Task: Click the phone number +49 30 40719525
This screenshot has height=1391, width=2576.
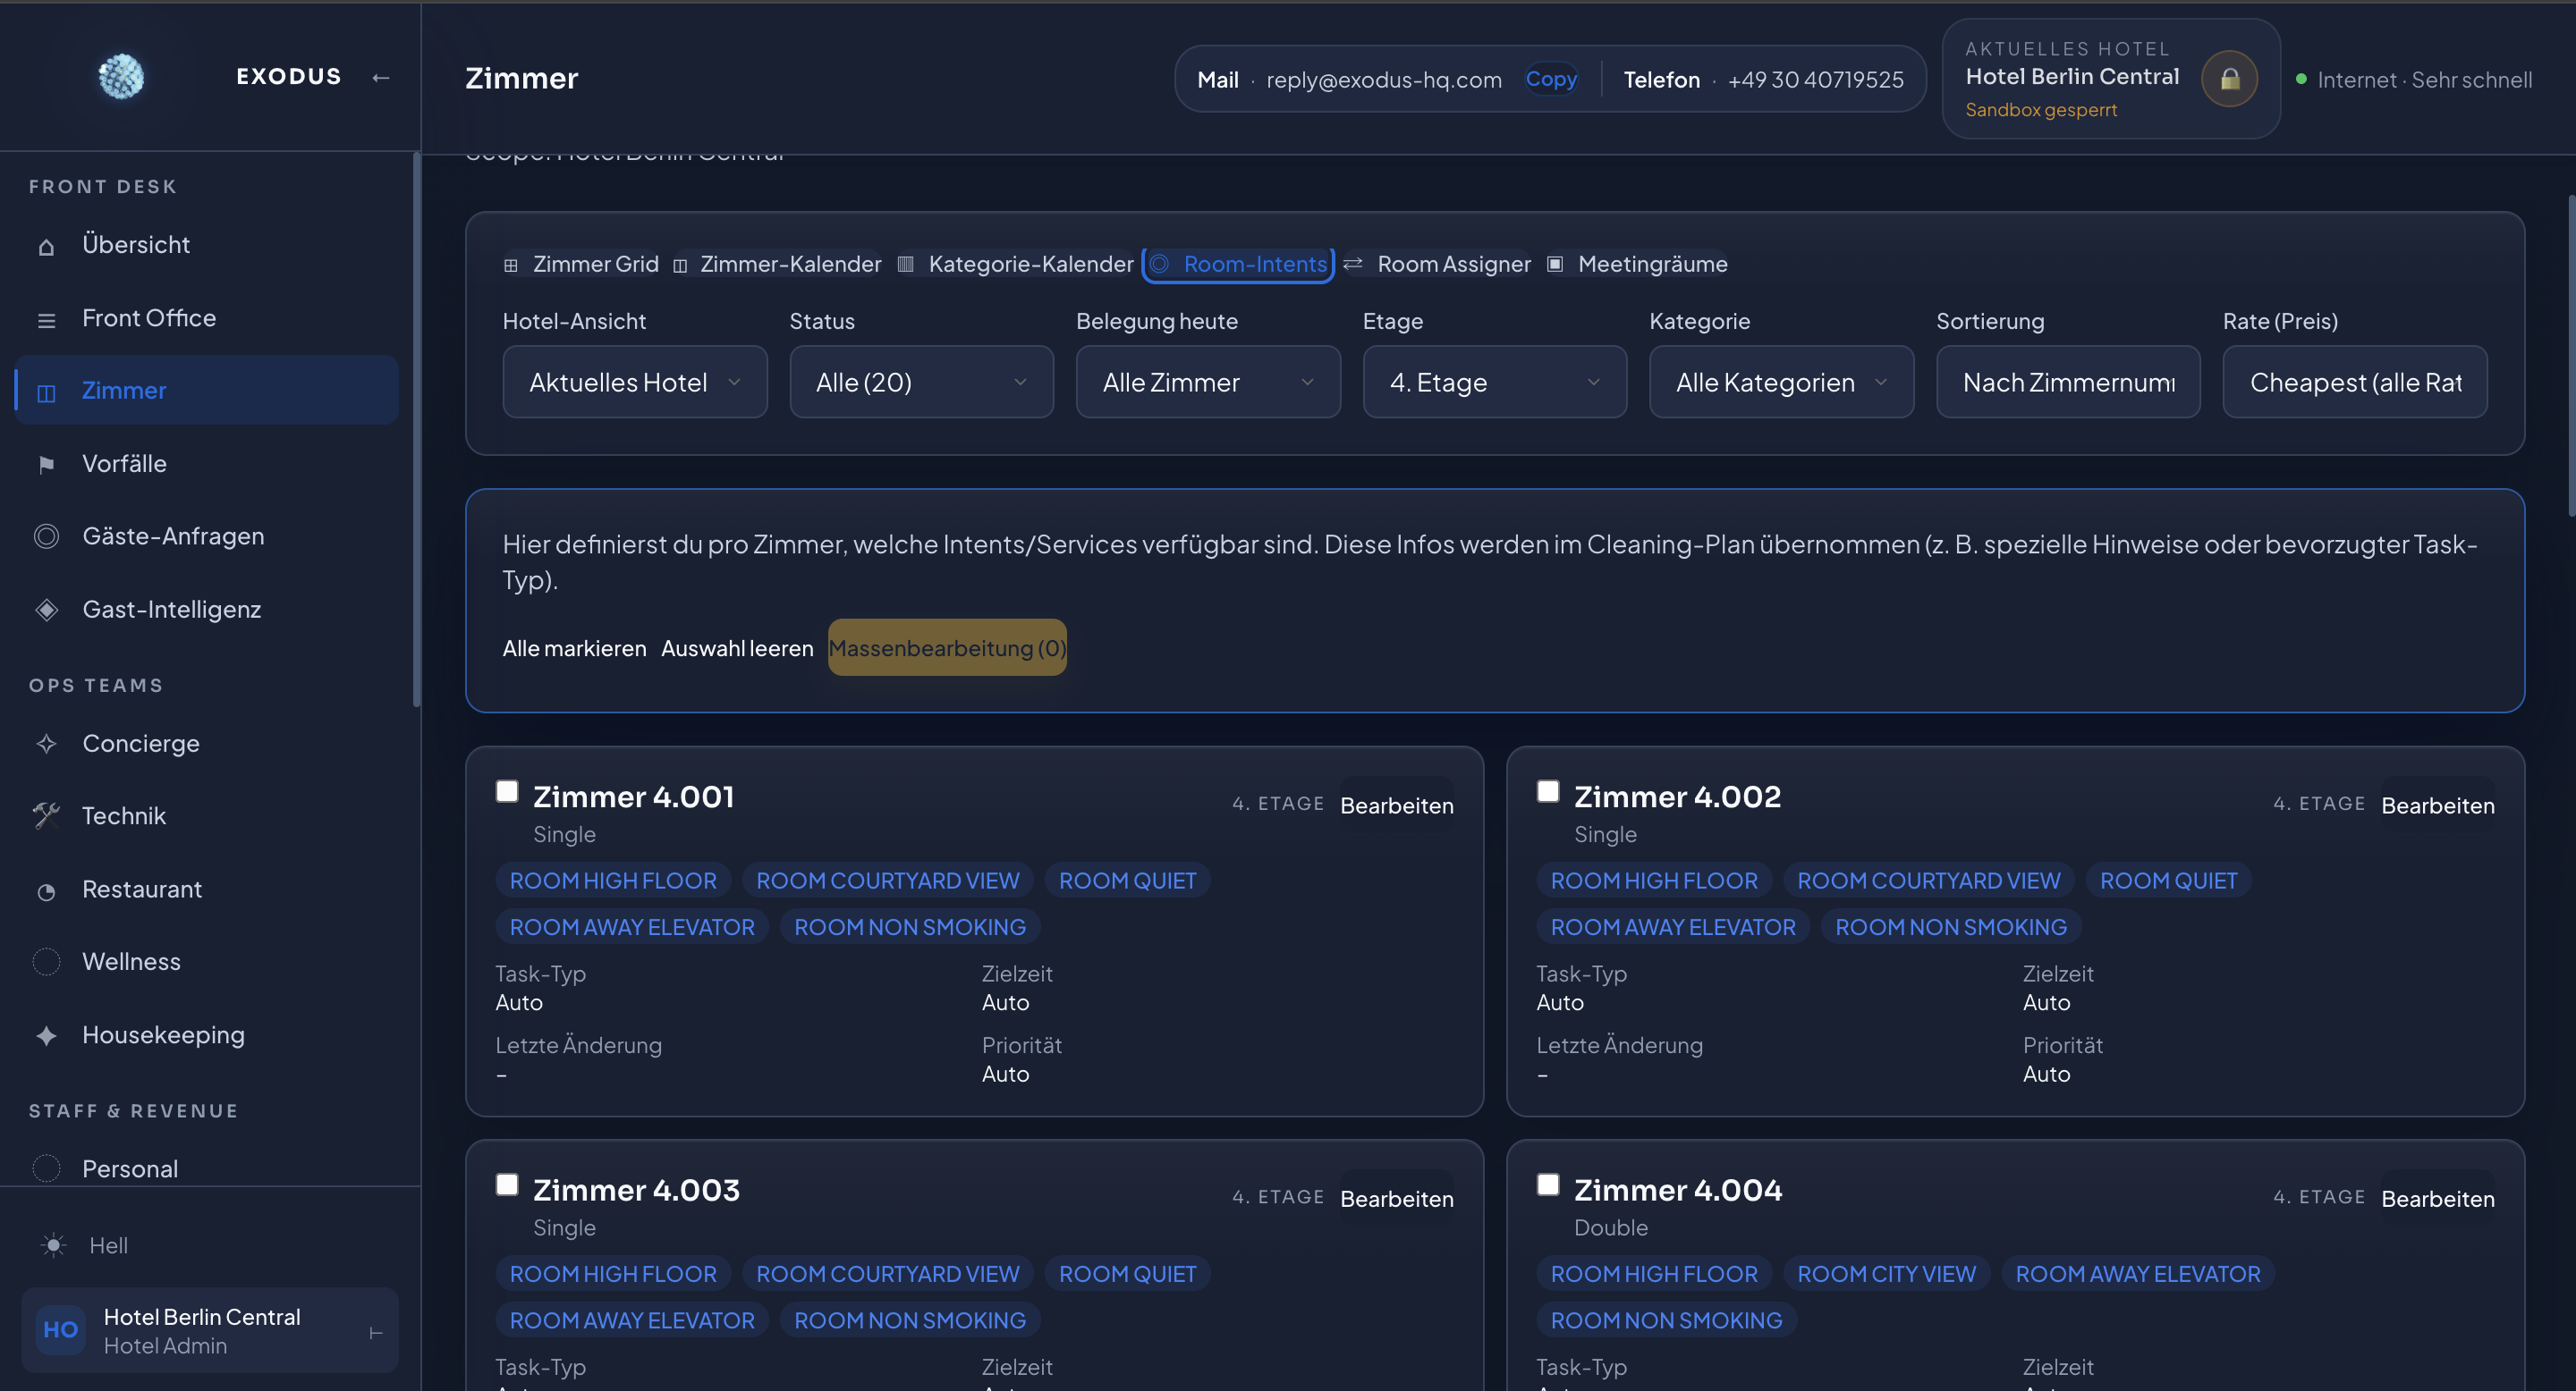Action: [x=1815, y=79]
